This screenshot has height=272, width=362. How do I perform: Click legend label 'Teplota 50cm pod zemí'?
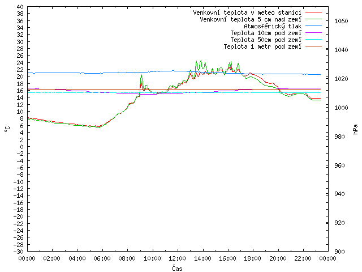point(266,40)
